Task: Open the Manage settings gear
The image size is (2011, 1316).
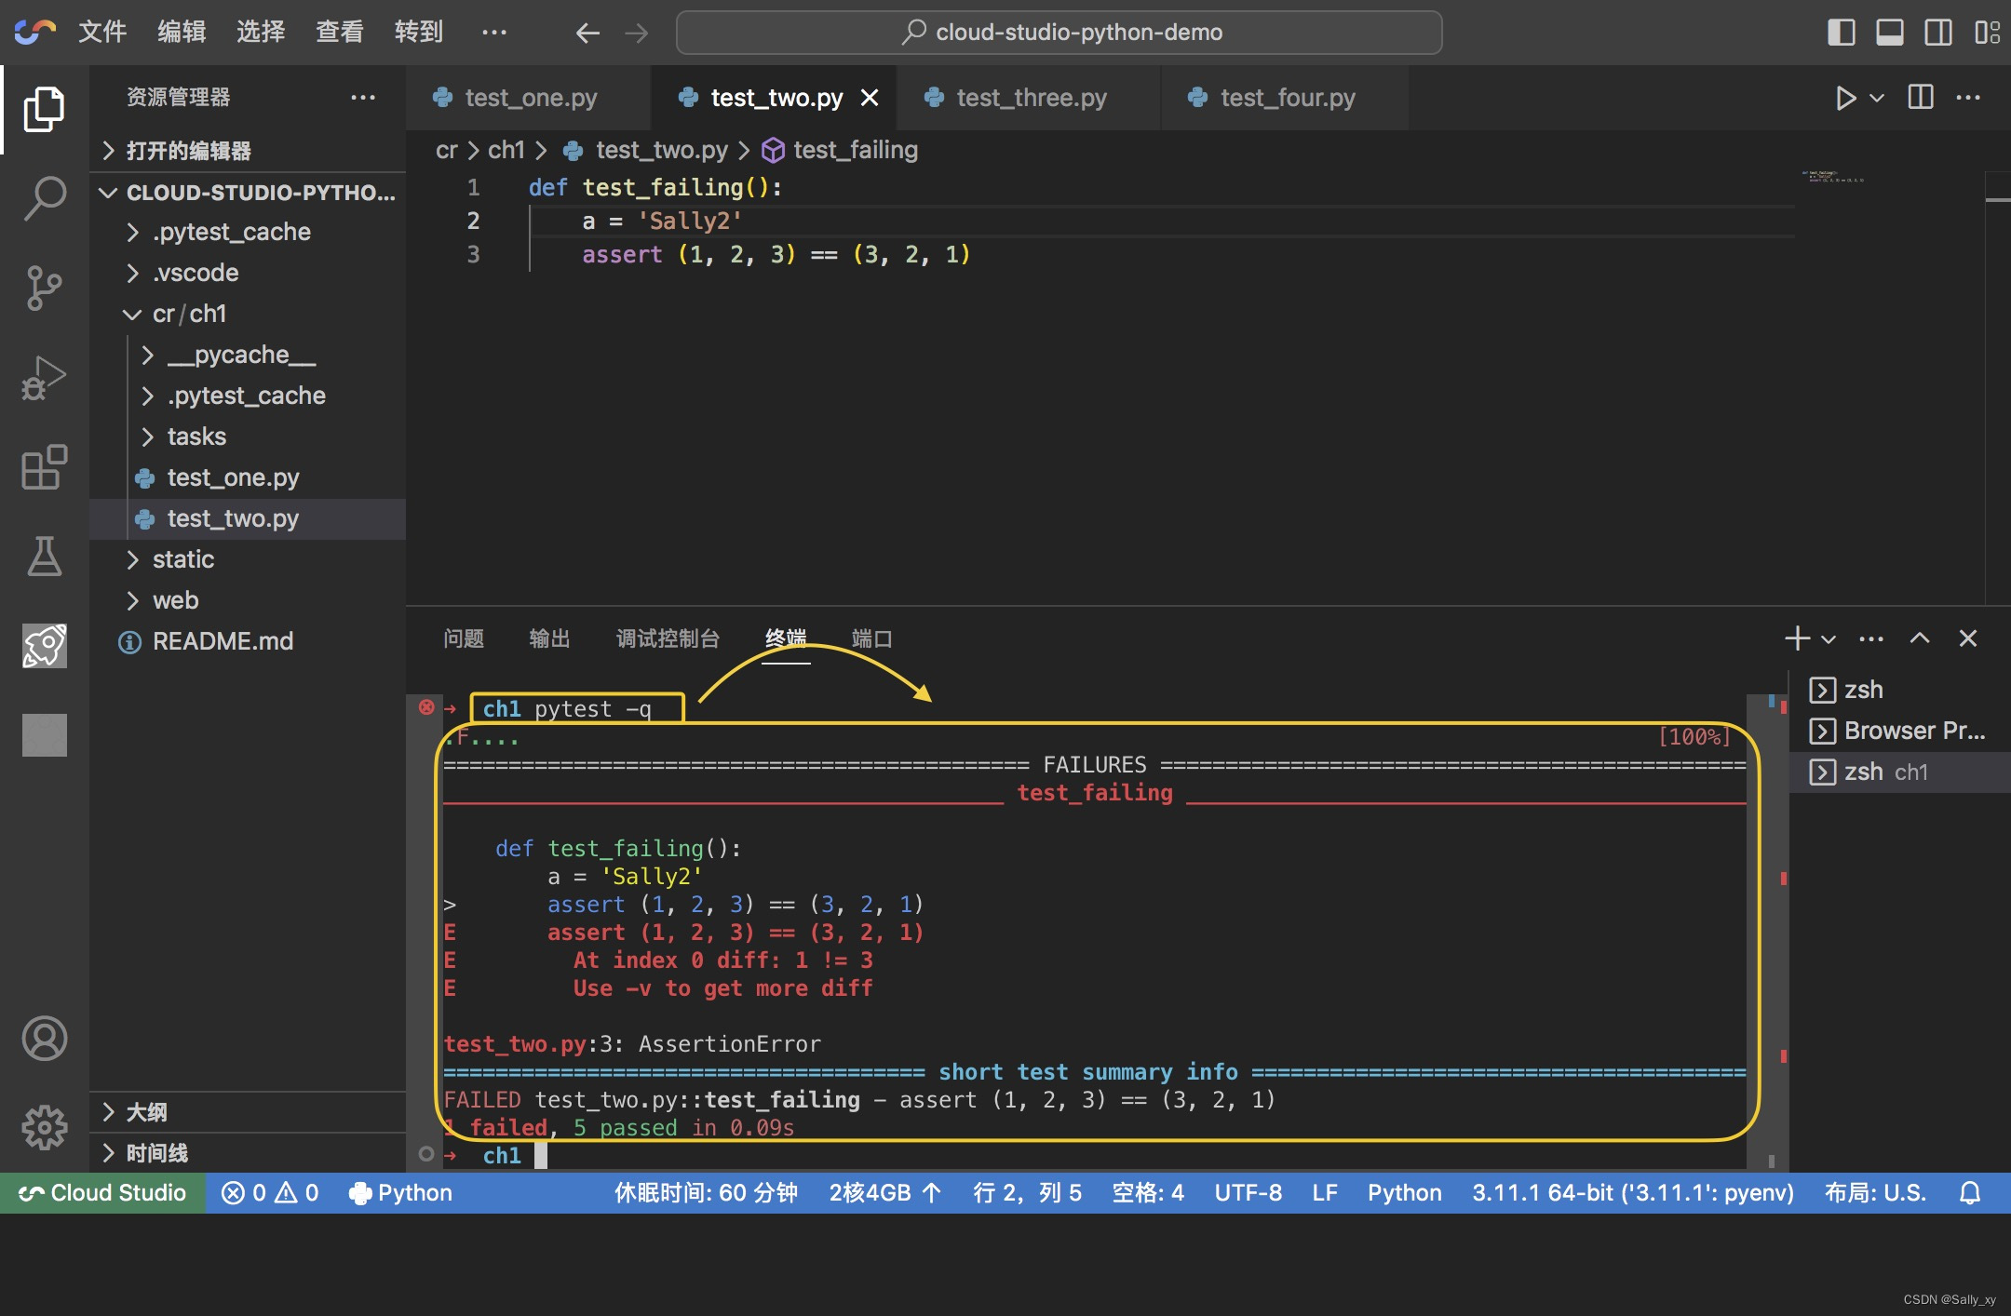Action: (44, 1127)
